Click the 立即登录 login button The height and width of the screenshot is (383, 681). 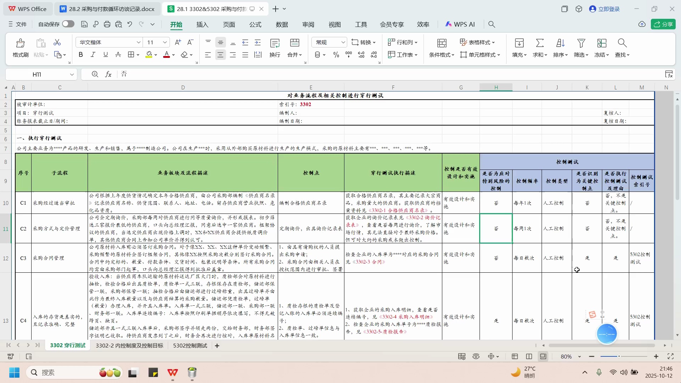click(x=604, y=9)
